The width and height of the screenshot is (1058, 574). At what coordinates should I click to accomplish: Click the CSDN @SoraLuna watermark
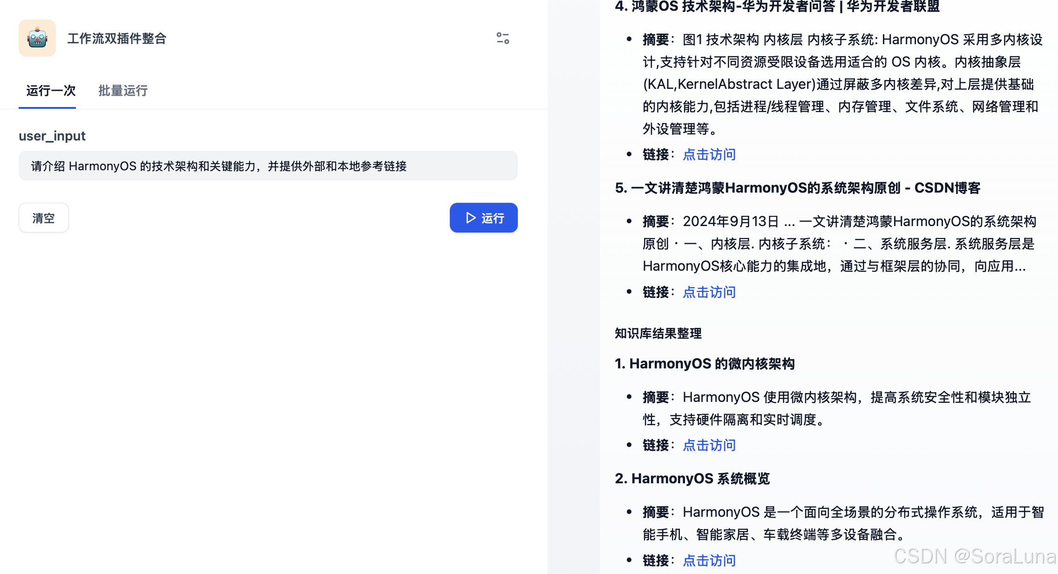974,556
